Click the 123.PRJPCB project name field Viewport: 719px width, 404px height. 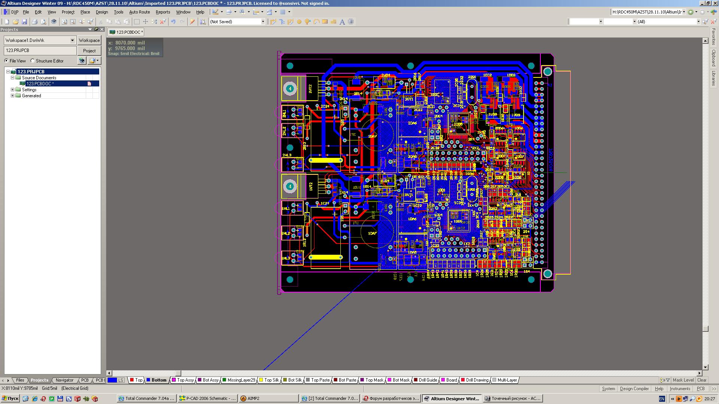(x=40, y=50)
